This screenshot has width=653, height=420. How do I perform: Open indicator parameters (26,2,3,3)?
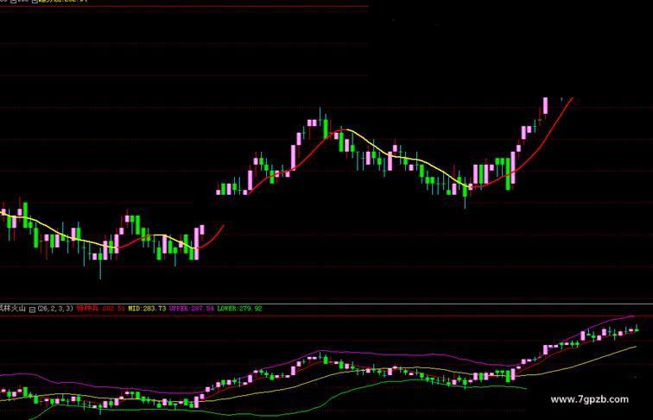pyautogui.click(x=55, y=309)
